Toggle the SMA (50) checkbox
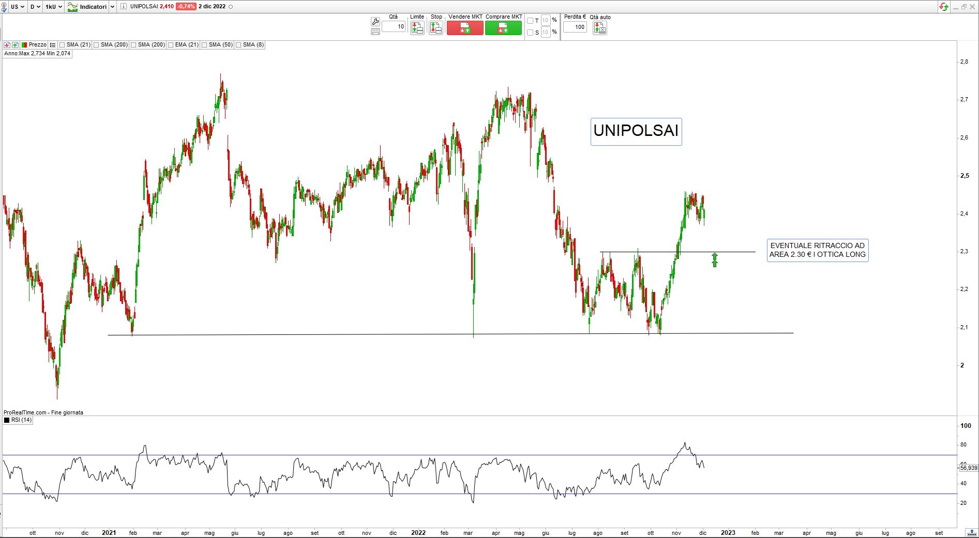Screen dimensions: 979x538 coord(204,45)
